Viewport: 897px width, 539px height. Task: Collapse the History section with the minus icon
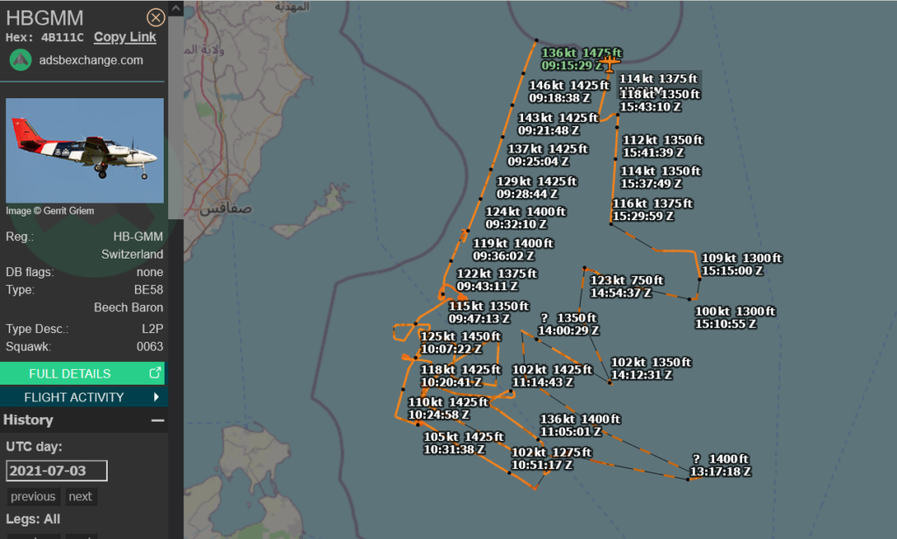click(158, 421)
